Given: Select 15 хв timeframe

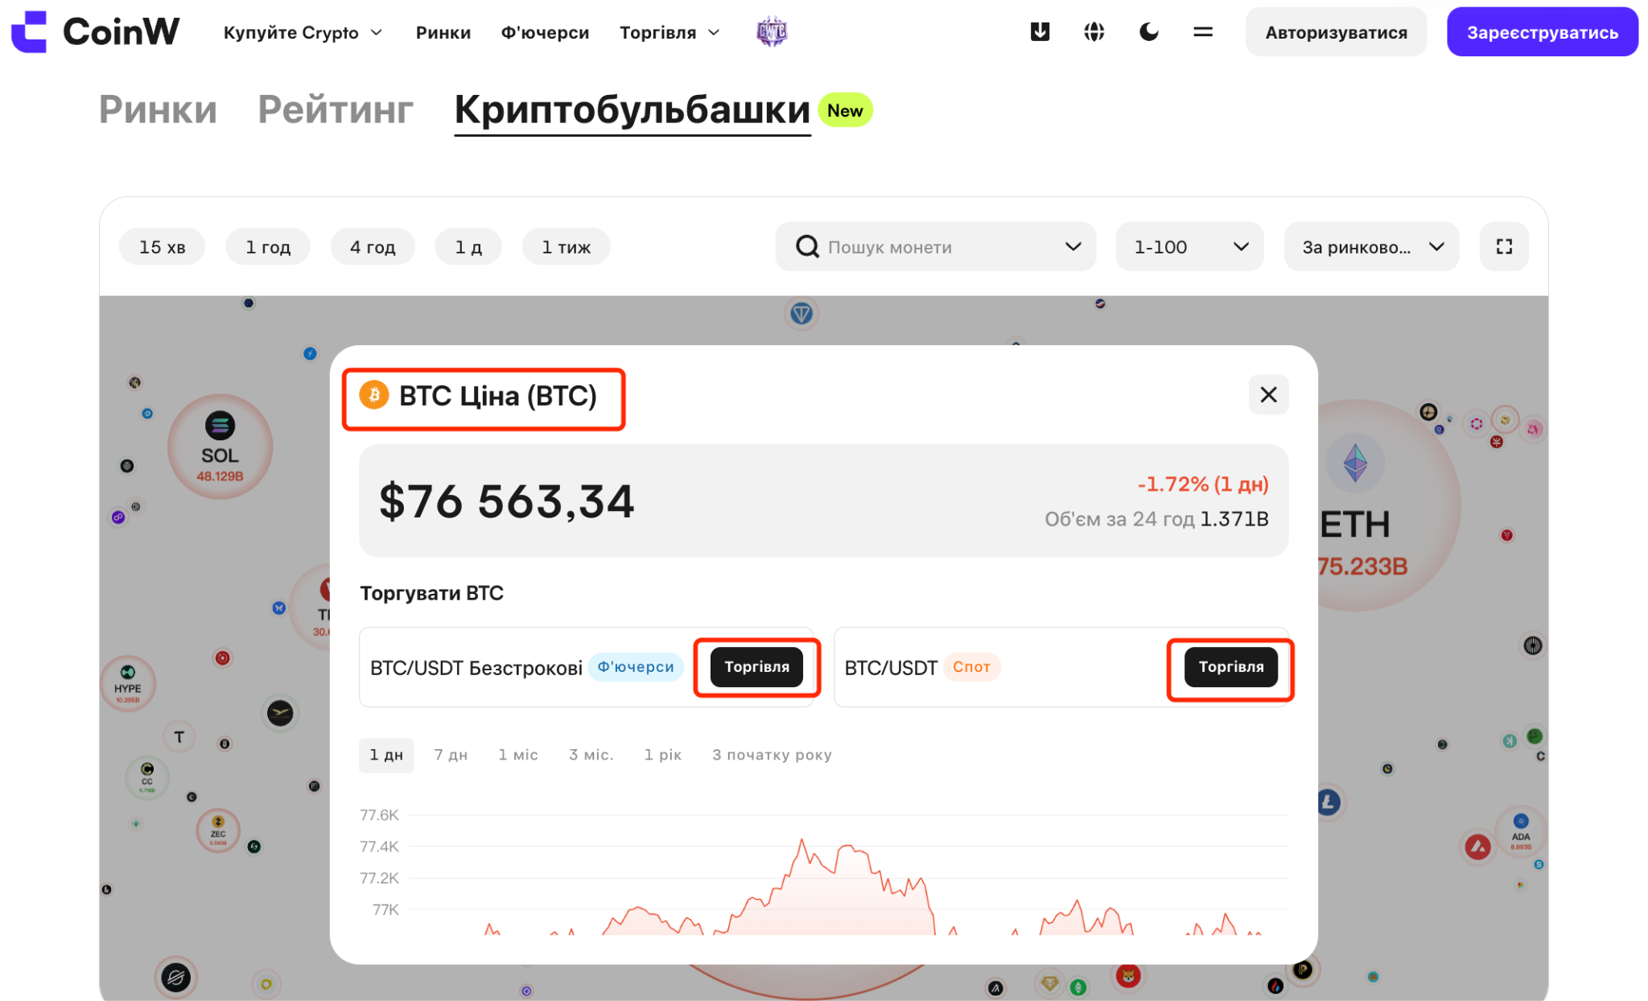Looking at the screenshot, I should point(162,246).
